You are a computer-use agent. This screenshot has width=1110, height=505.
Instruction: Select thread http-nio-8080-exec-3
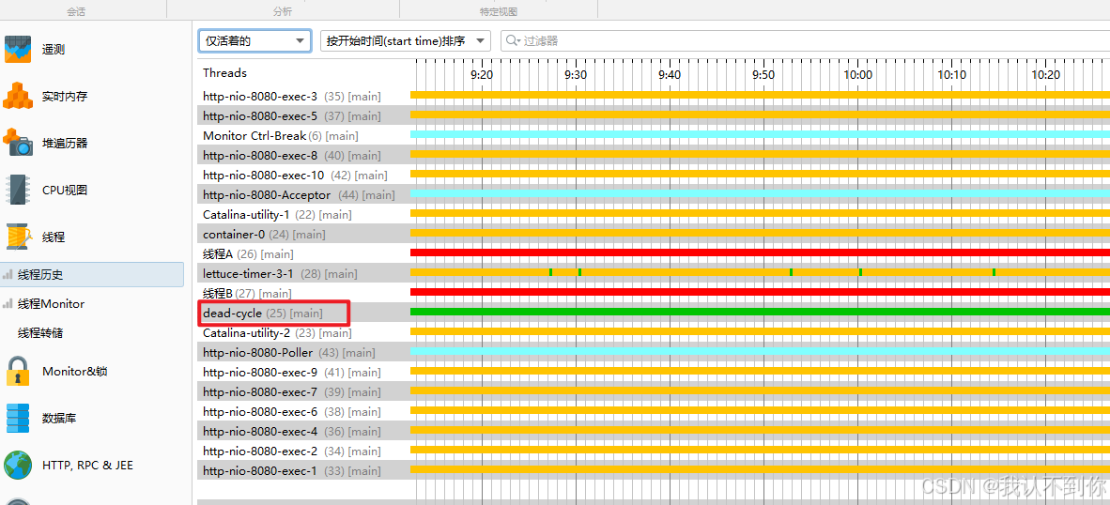coord(303,96)
